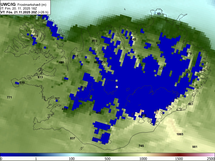Screen dimensions: 215x161
Task: Click the value 63 on the map
Action: pos(159,14)
